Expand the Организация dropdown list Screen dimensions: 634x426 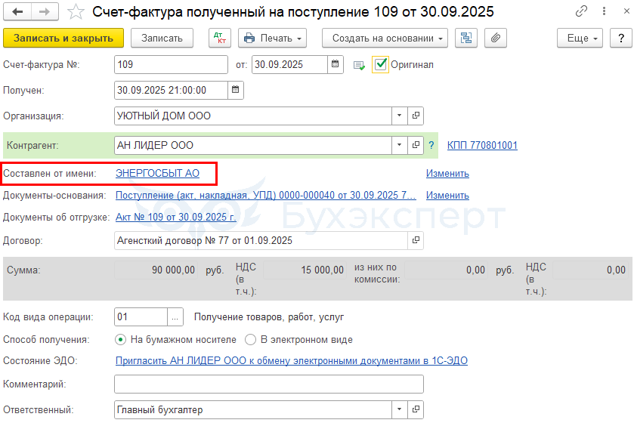point(399,116)
